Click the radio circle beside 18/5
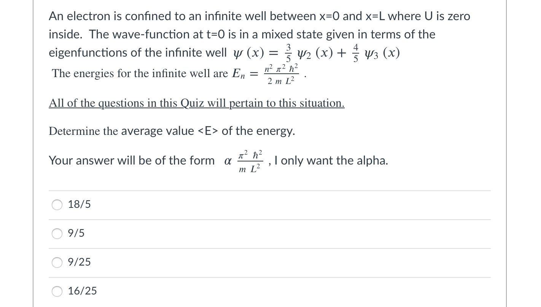The width and height of the screenshot is (541, 307). (x=57, y=205)
